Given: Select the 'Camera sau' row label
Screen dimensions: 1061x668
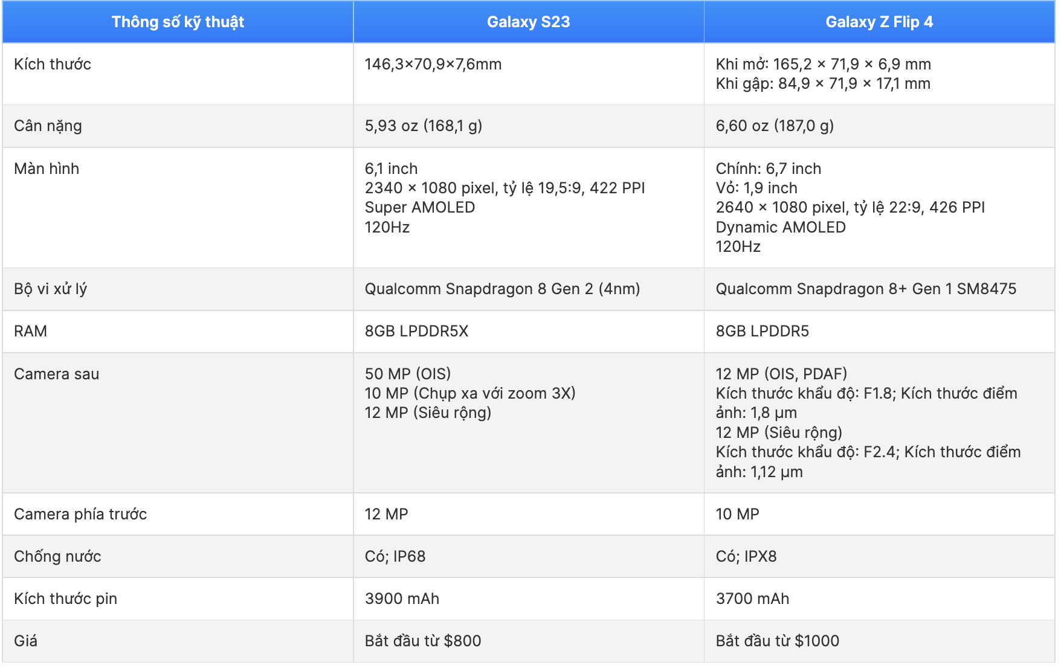Looking at the screenshot, I should coord(56,374).
